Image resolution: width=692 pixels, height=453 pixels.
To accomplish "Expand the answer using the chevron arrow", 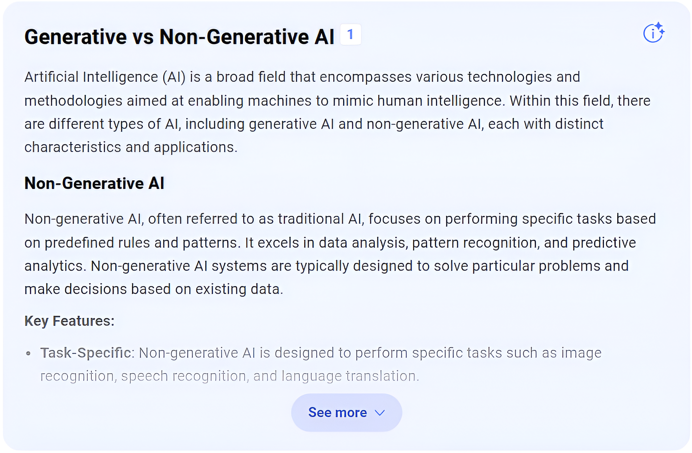I will point(380,413).
